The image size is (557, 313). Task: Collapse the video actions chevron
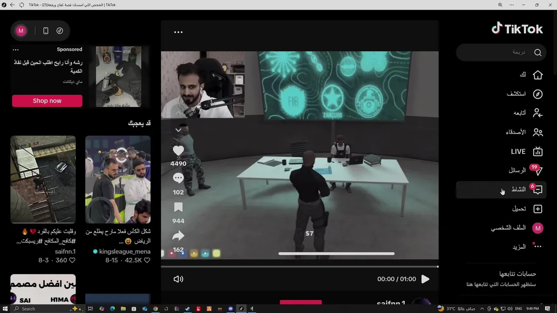[178, 130]
